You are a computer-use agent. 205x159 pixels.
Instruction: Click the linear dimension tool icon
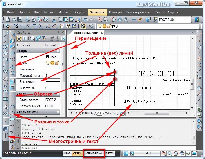tap(22, 26)
